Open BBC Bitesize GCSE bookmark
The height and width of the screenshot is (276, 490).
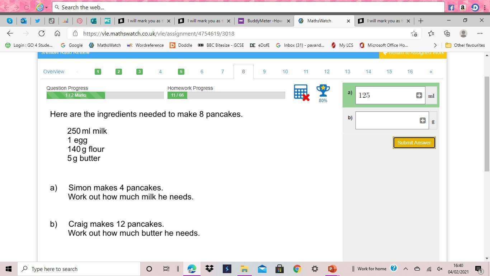[221, 45]
